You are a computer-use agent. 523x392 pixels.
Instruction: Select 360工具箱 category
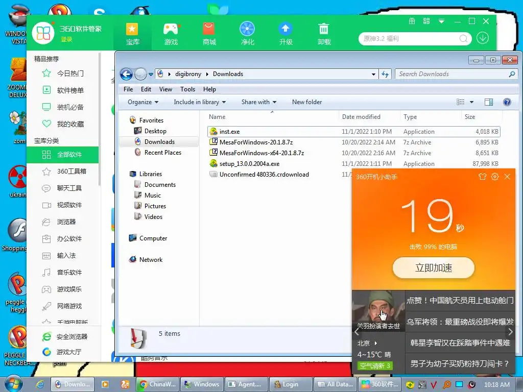pyautogui.click(x=63, y=171)
